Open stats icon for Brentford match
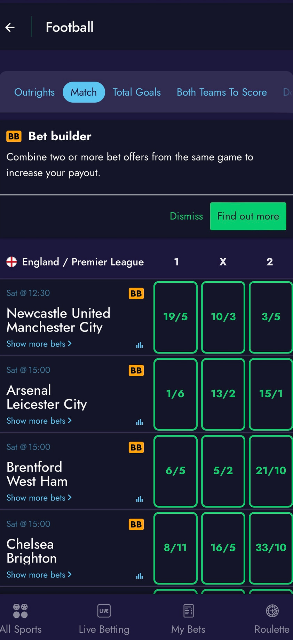The width and height of the screenshot is (293, 640). coord(140,499)
